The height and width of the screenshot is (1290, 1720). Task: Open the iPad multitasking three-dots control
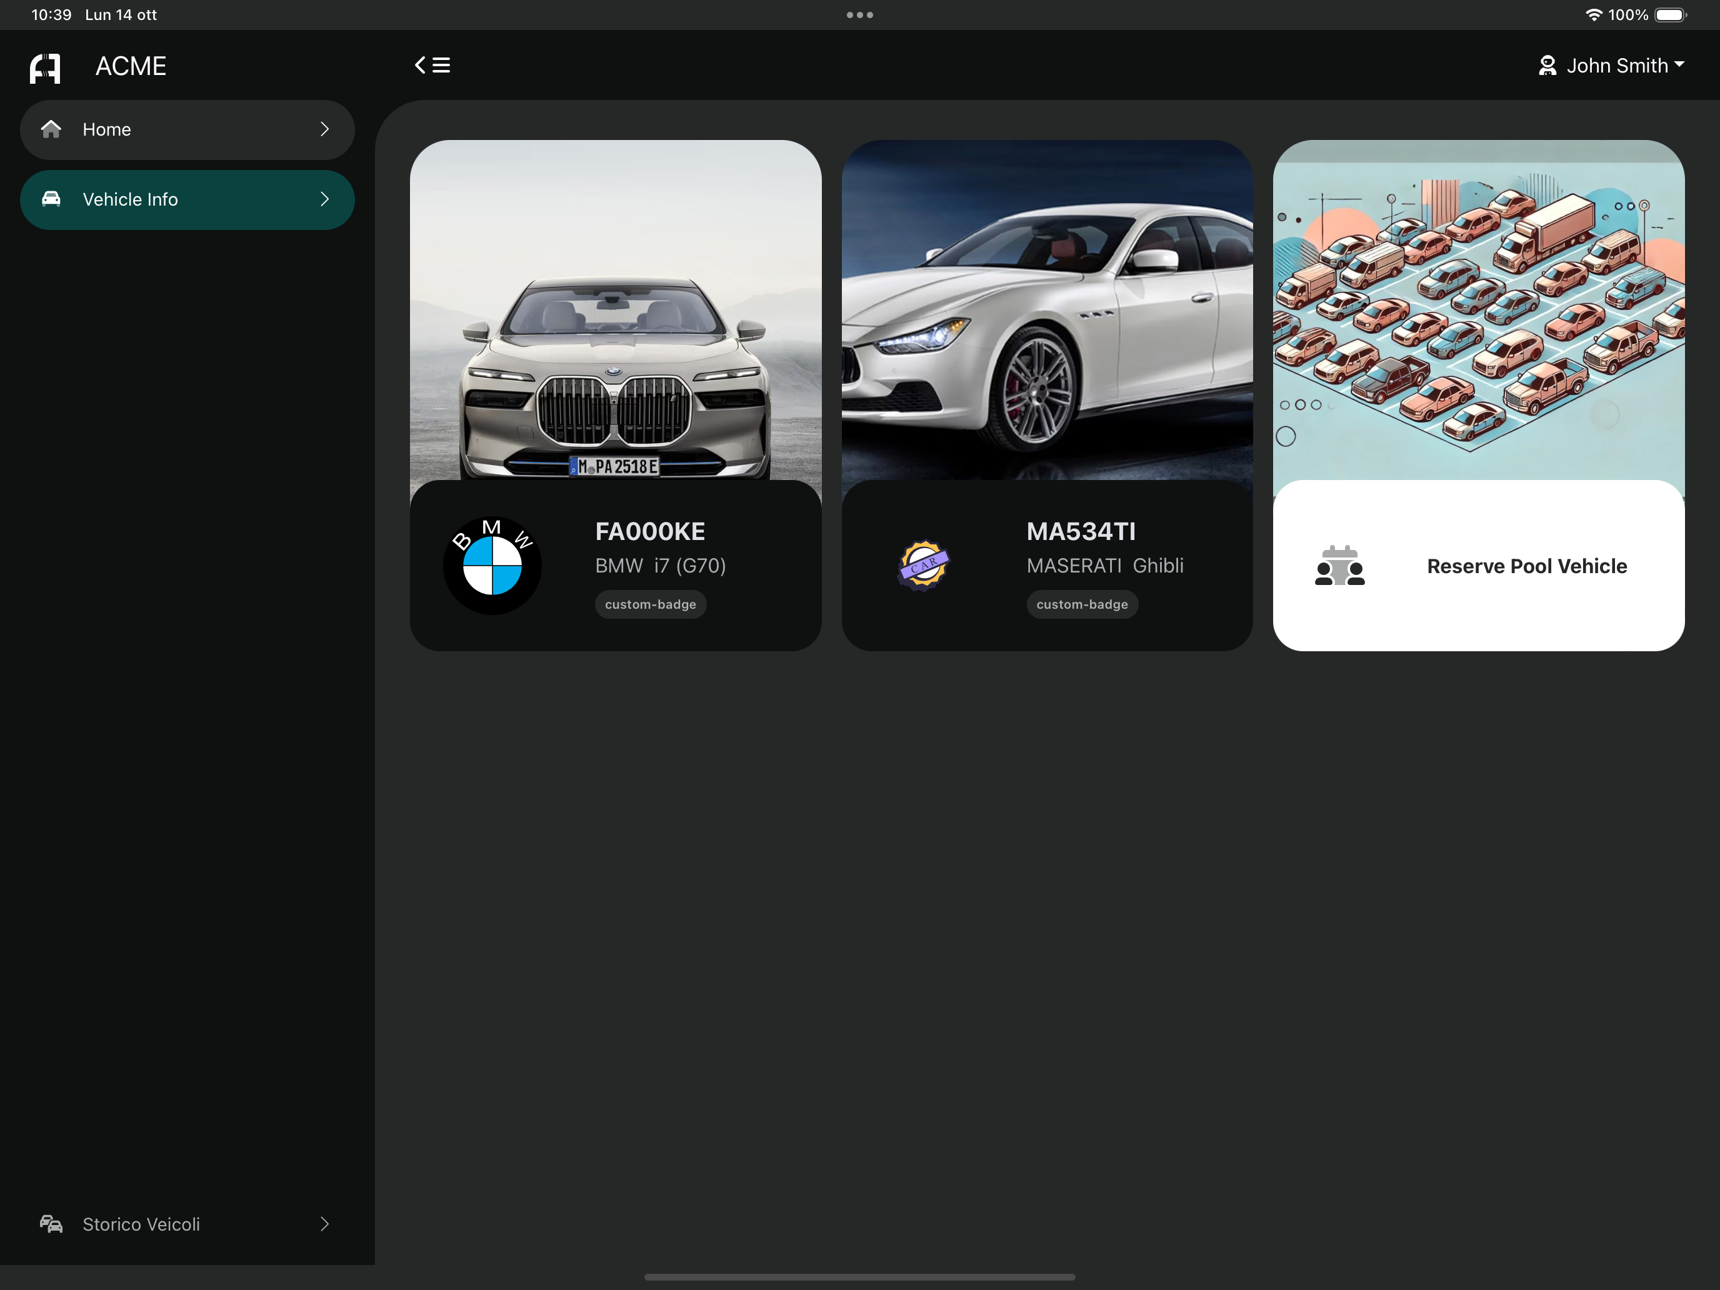[860, 15]
